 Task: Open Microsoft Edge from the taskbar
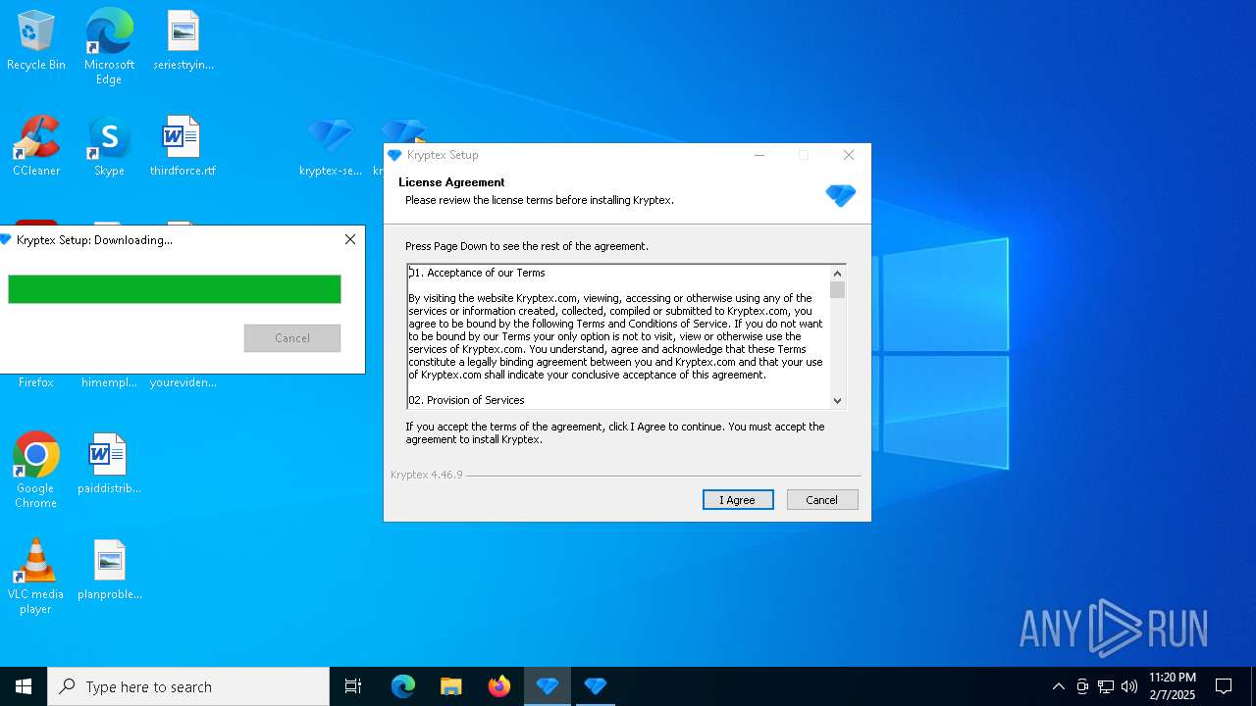click(x=403, y=686)
